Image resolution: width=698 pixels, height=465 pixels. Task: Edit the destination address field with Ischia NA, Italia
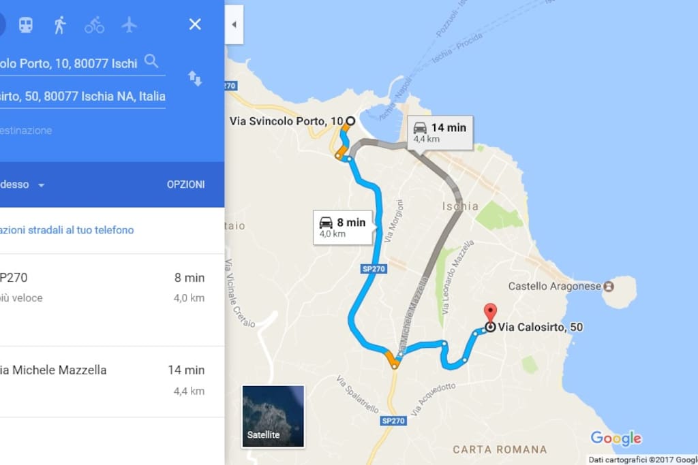click(82, 97)
